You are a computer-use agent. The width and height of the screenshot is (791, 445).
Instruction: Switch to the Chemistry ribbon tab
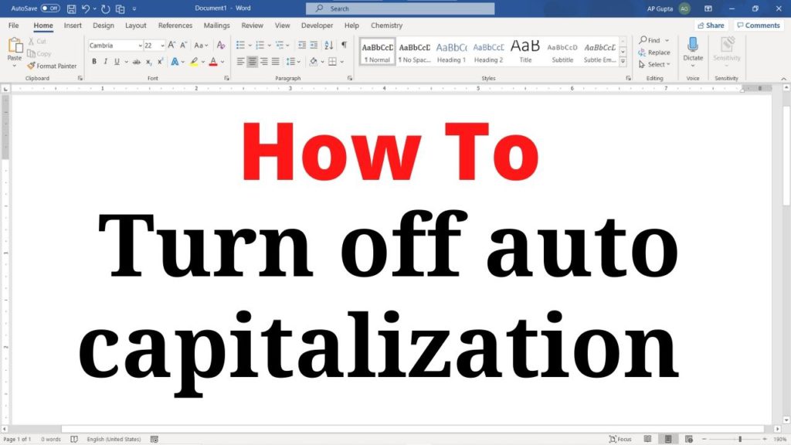click(385, 25)
